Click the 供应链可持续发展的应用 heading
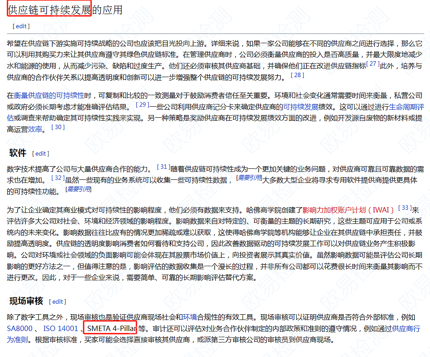This screenshot has width=430, height=357. click(x=65, y=10)
